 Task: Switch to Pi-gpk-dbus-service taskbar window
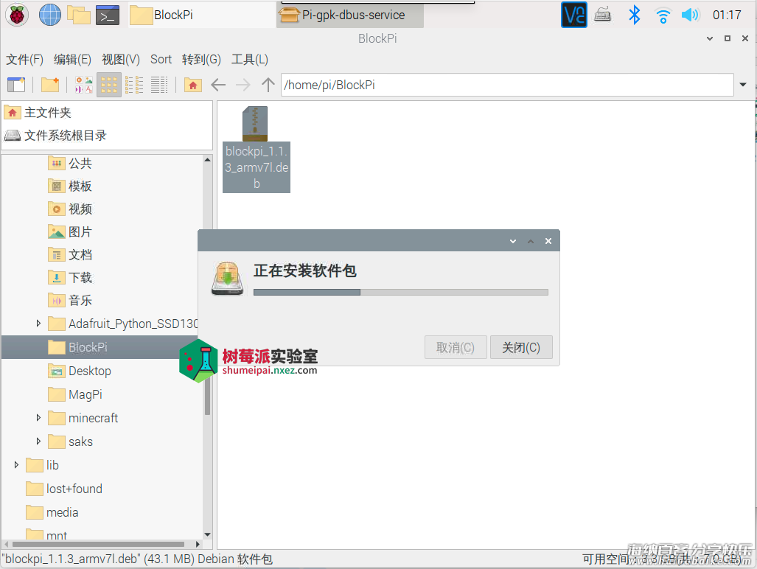350,15
